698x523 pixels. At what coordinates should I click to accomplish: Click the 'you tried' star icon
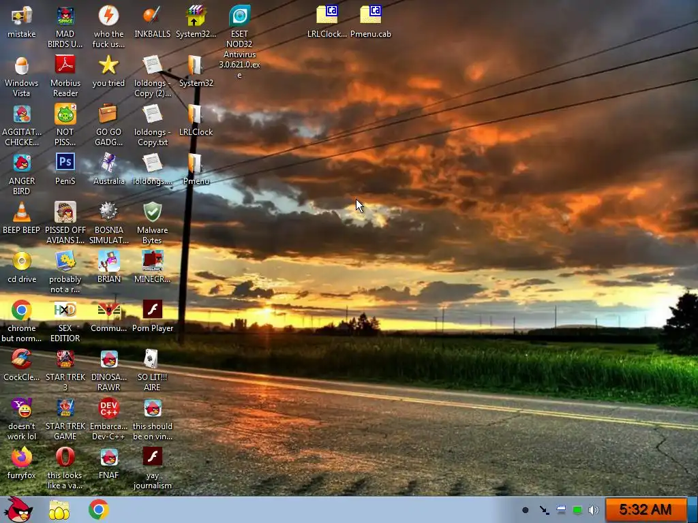coord(108,66)
